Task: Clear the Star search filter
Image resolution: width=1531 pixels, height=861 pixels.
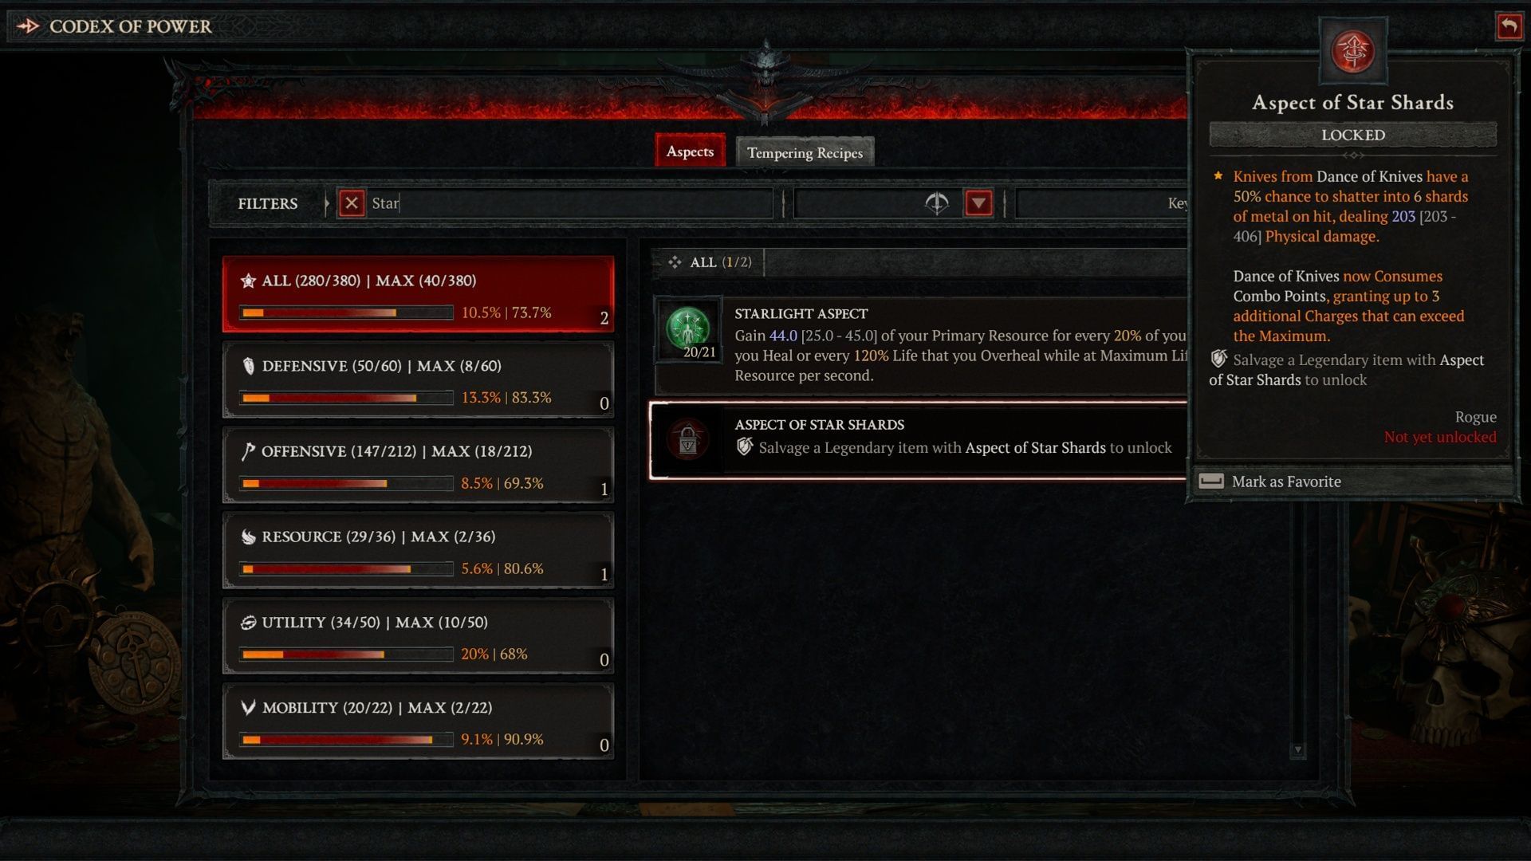Action: [x=352, y=203]
